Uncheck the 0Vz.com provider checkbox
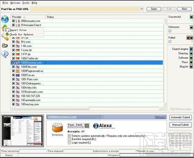This screenshot has height=158, width=194. click(13, 42)
